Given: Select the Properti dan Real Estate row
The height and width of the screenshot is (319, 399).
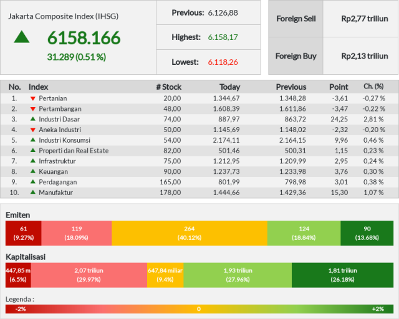Looking at the screenshot, I should (199, 151).
